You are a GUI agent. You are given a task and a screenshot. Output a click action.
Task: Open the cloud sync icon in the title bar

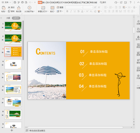click(x=116, y=2)
